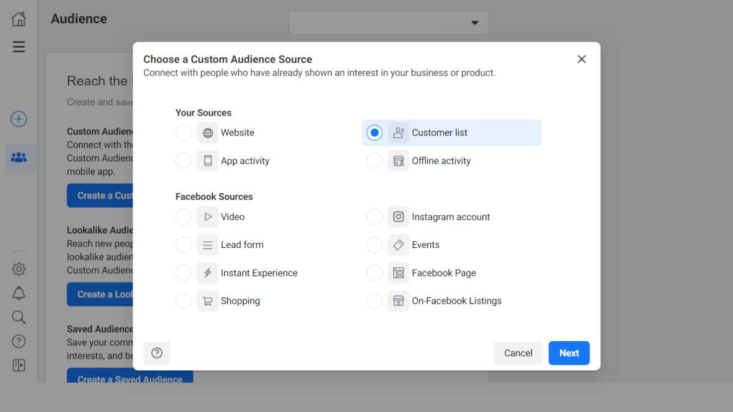This screenshot has width=733, height=412.
Task: Click the Facebook Page icon
Action: (398, 273)
